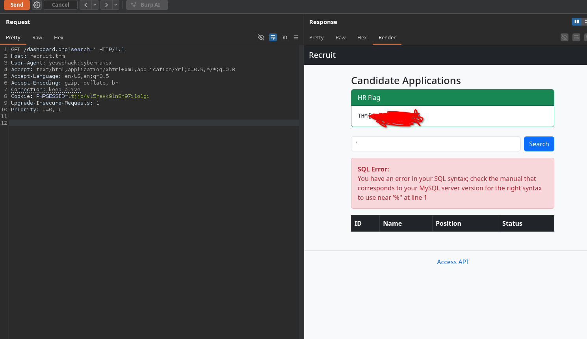The image size is (587, 339).
Task: Click the candidate search input field
Action: 436,144
